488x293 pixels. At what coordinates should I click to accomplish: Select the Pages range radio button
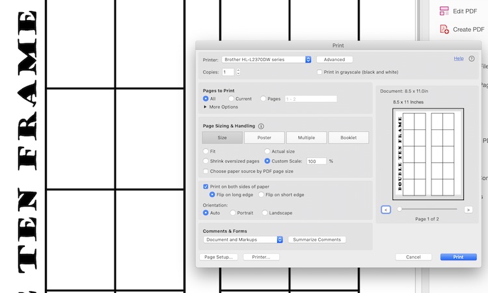(x=263, y=99)
